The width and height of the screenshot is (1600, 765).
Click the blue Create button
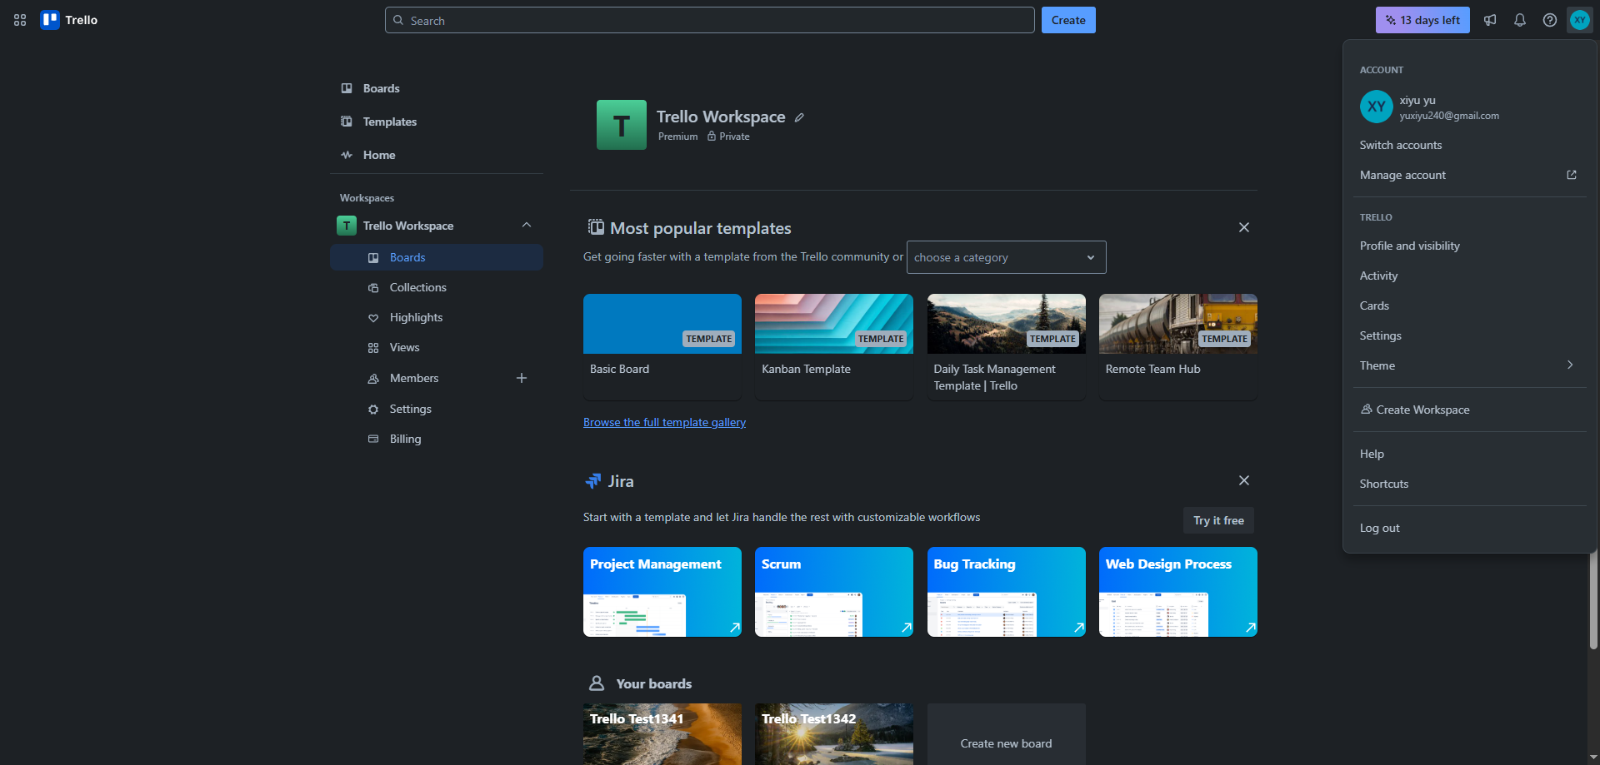click(x=1068, y=20)
